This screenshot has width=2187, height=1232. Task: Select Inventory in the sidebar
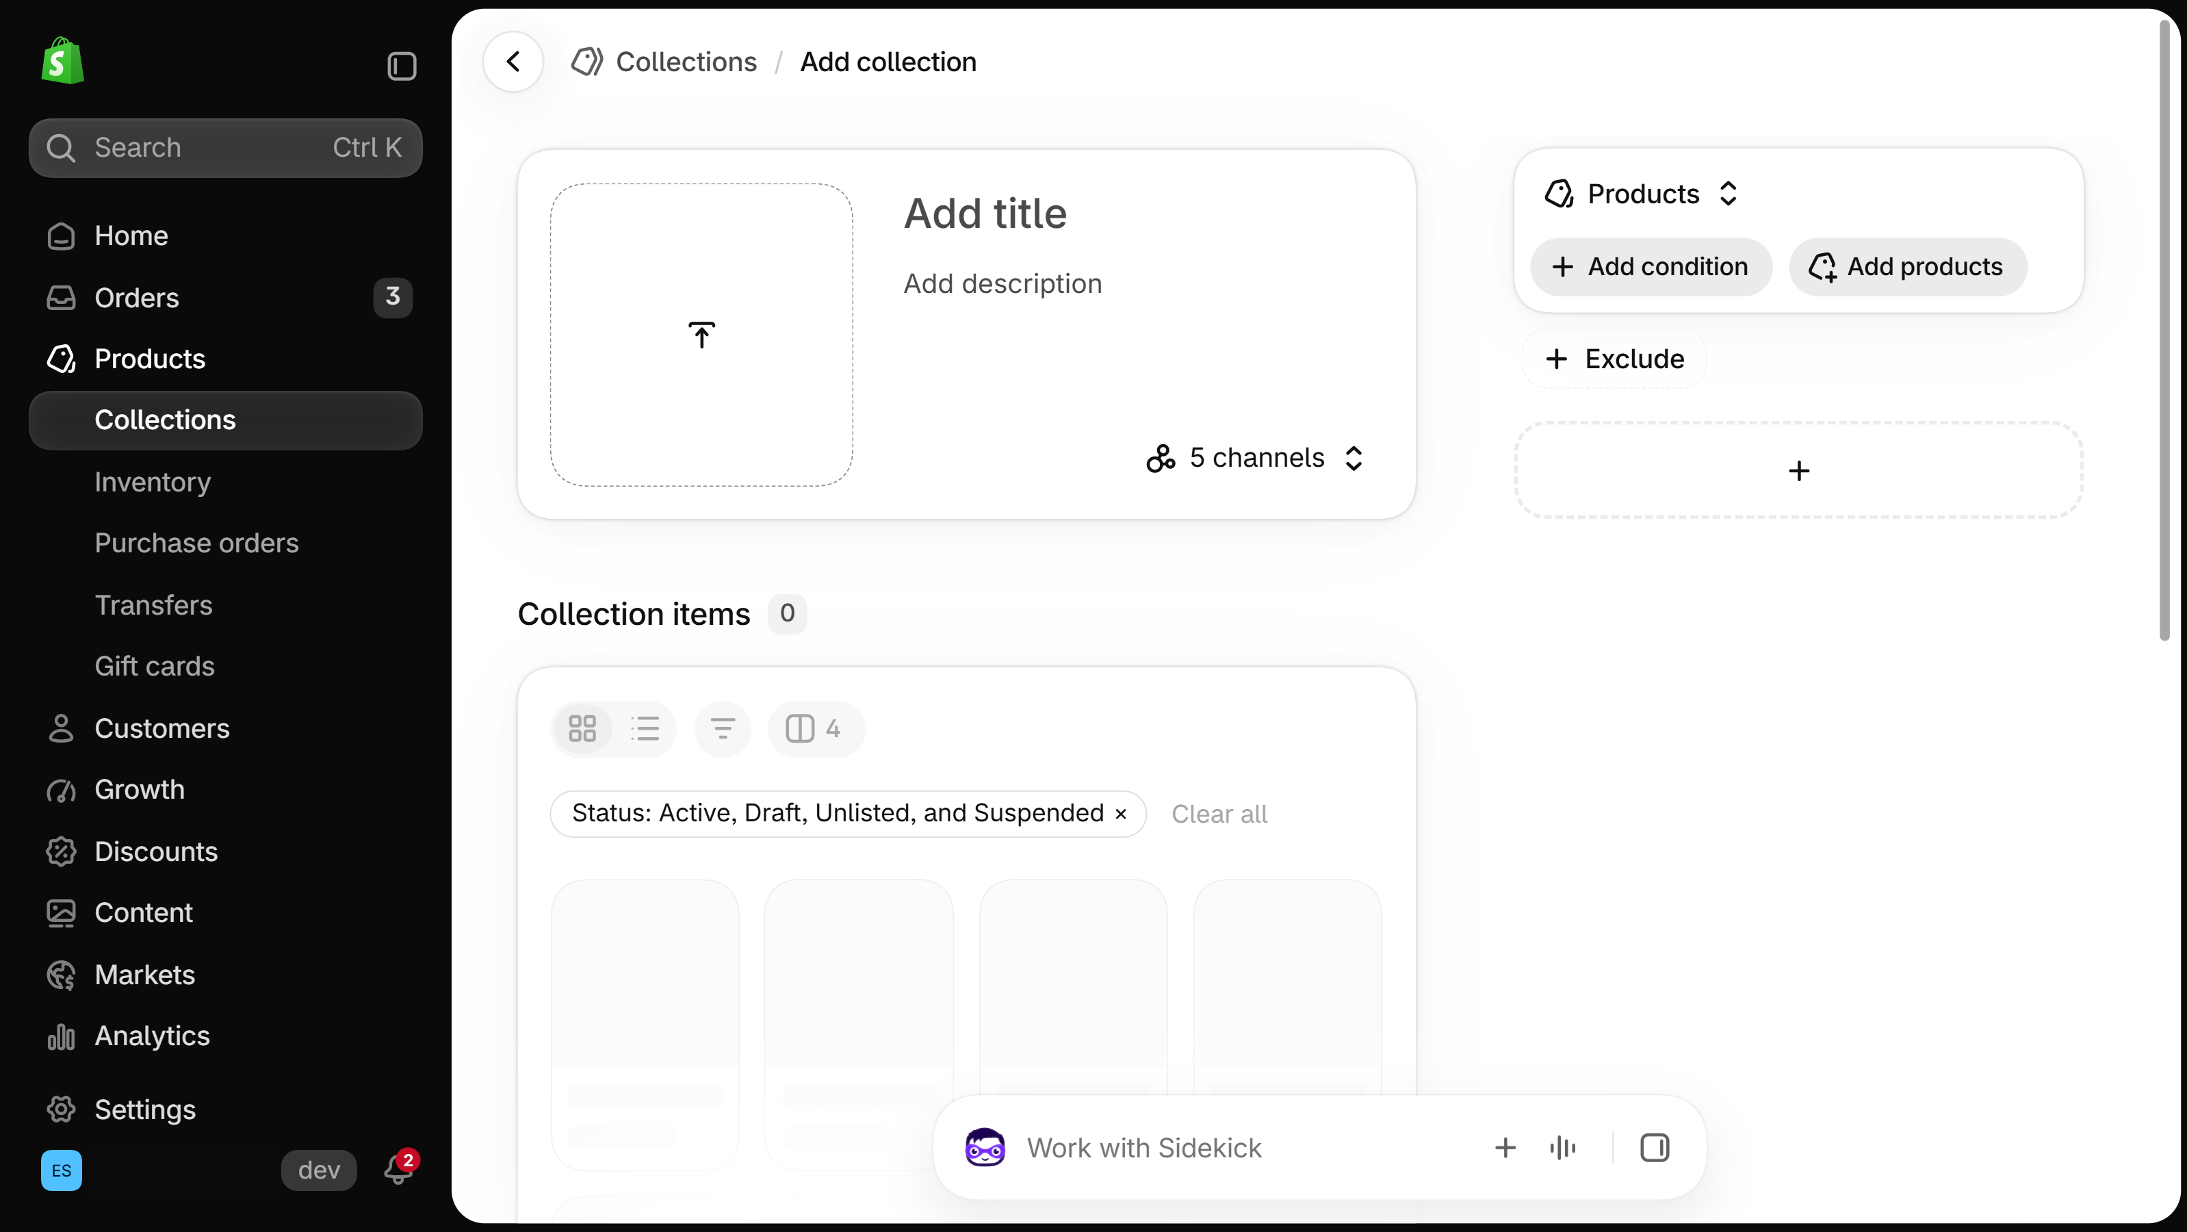click(x=225, y=481)
